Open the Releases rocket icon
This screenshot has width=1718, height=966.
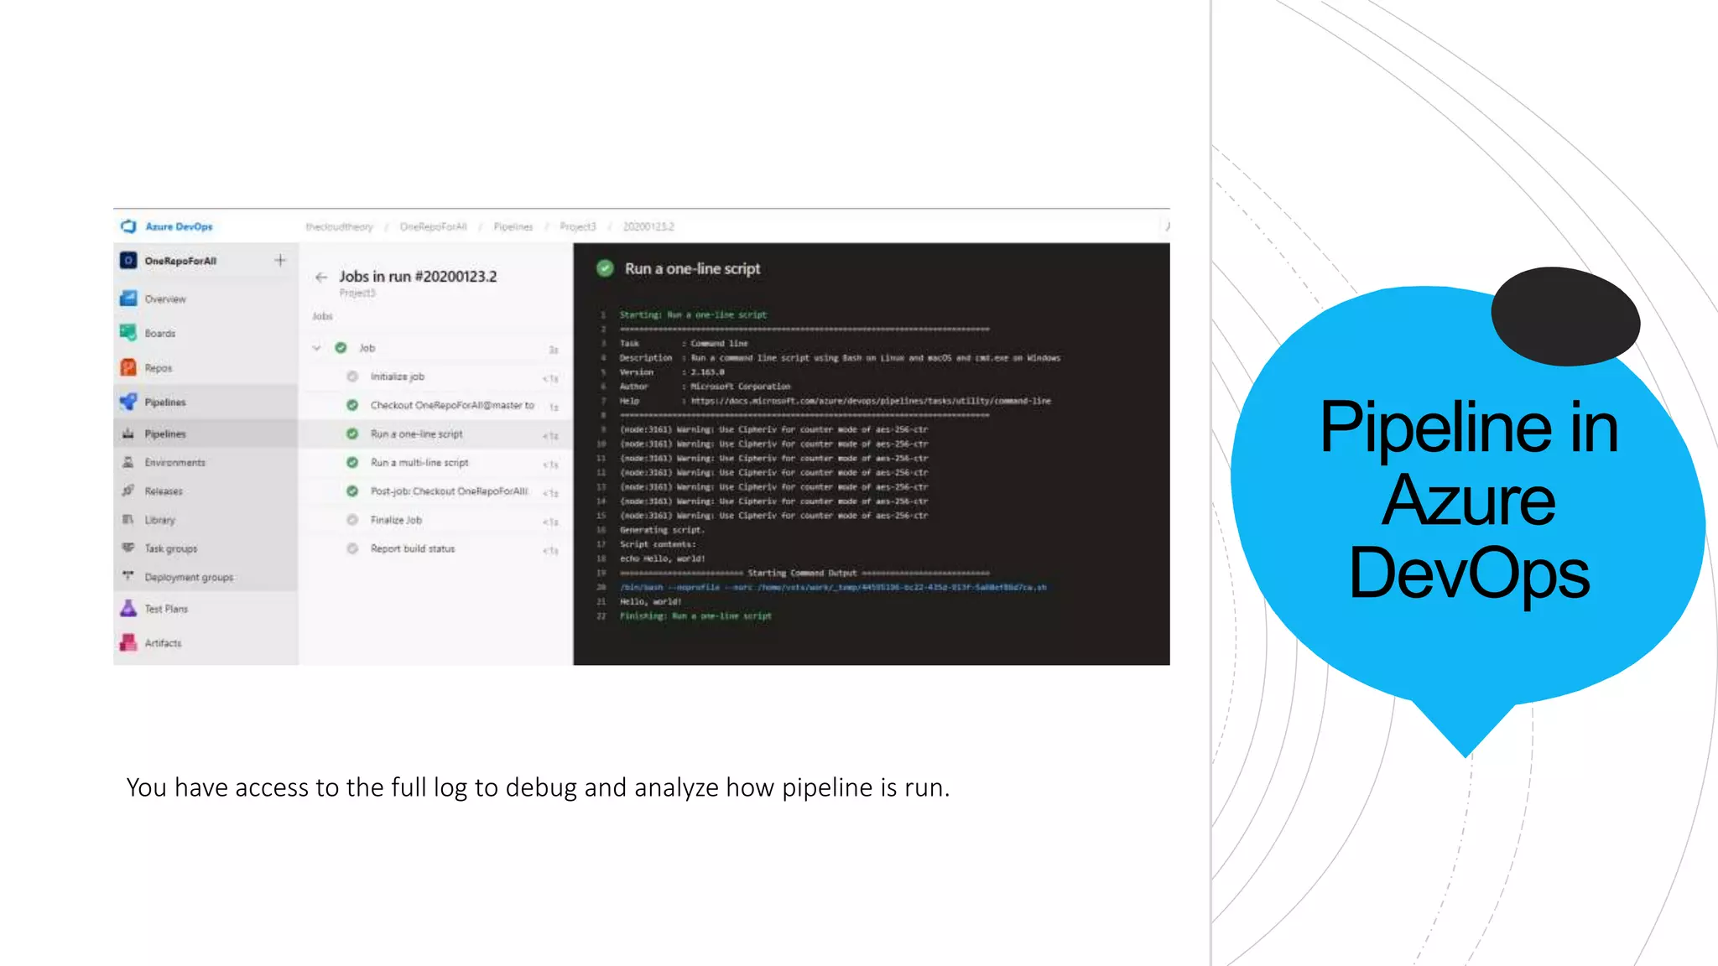coord(128,491)
